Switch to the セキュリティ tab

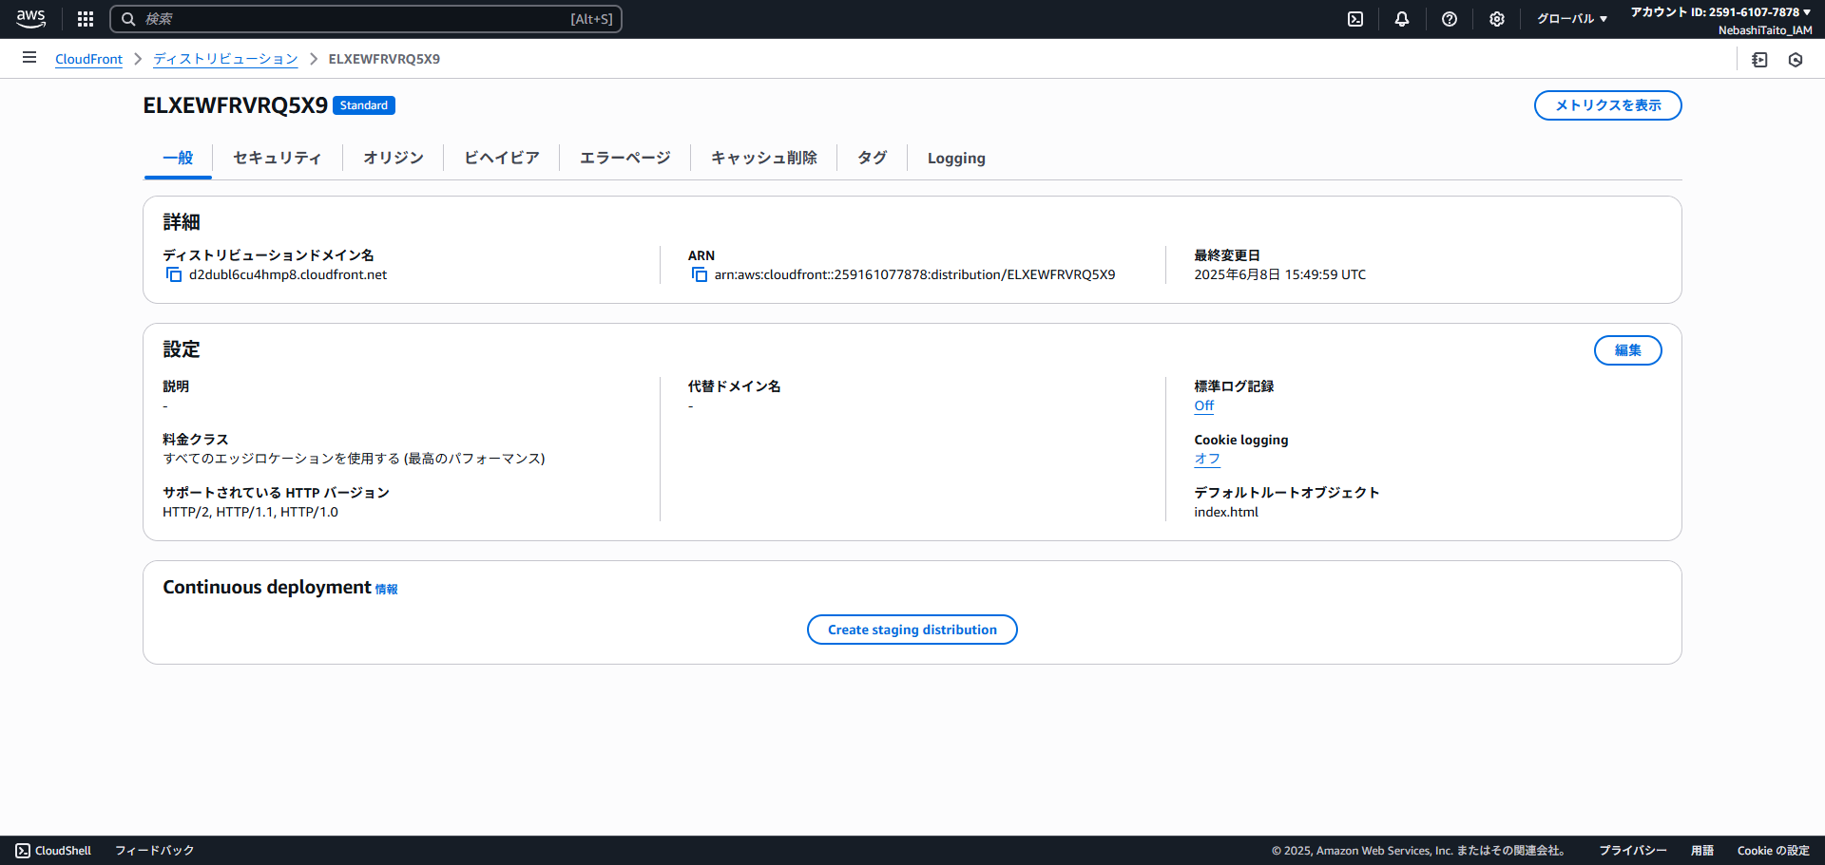pyautogui.click(x=277, y=158)
